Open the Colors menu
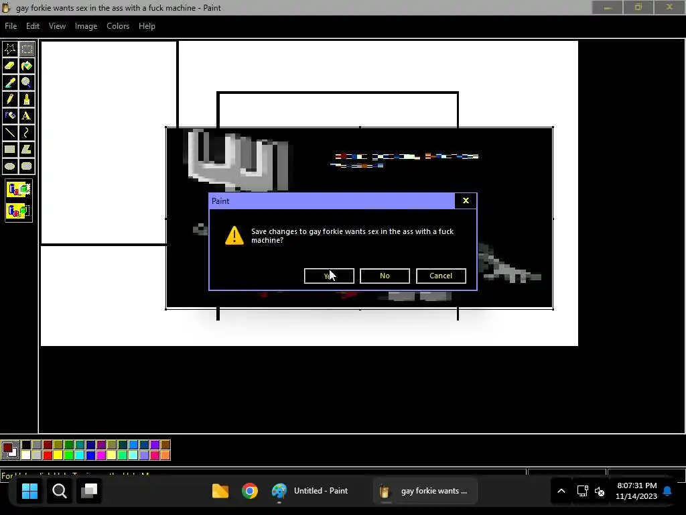This screenshot has height=515, width=686. pyautogui.click(x=118, y=26)
